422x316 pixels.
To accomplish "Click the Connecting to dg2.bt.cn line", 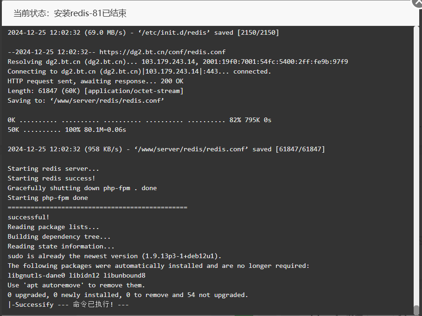I will click(x=139, y=71).
